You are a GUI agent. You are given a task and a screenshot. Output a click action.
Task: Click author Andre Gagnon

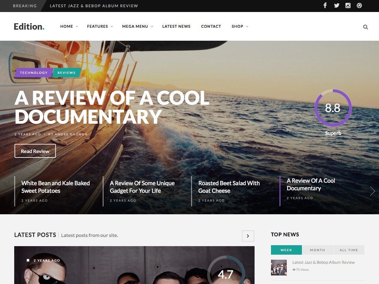click(71, 134)
